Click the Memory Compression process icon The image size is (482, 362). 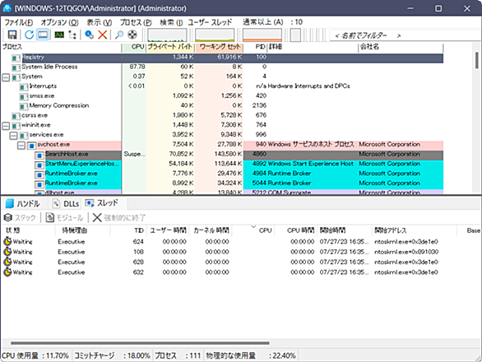[x=24, y=106]
